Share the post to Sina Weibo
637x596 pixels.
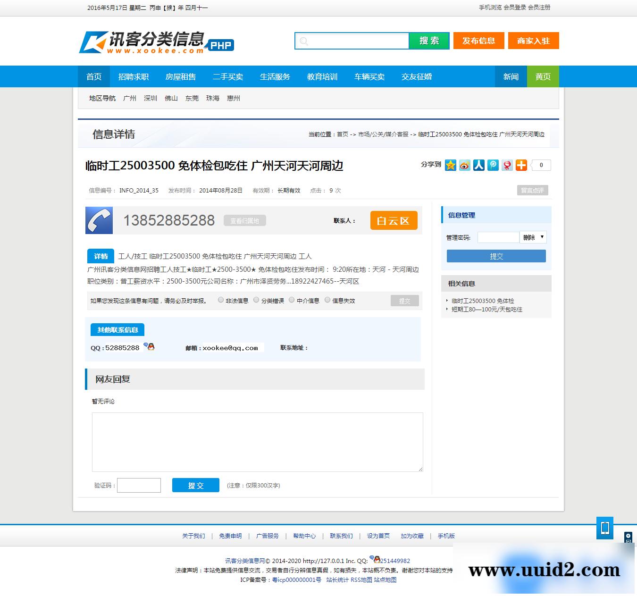coord(465,165)
